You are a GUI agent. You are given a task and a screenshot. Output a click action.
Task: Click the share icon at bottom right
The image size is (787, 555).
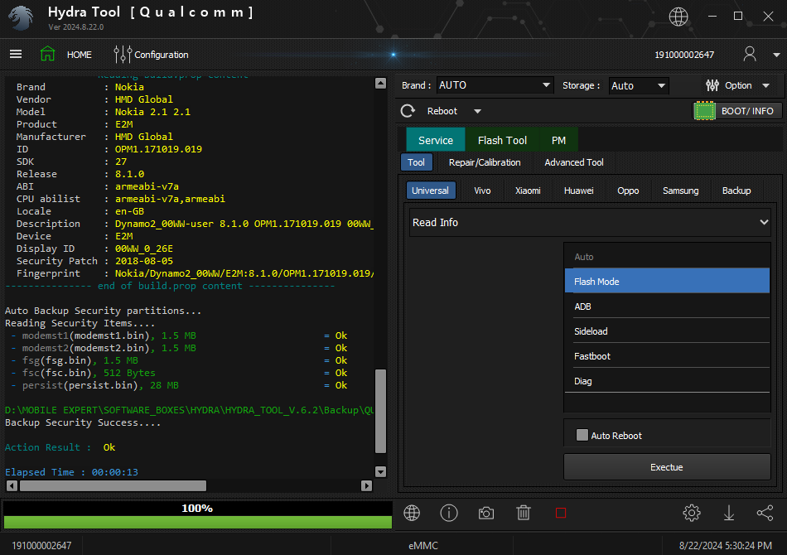point(765,513)
